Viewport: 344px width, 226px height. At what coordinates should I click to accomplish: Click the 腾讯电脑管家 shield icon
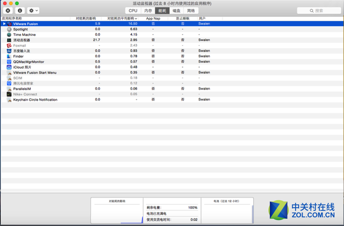coord(9,83)
